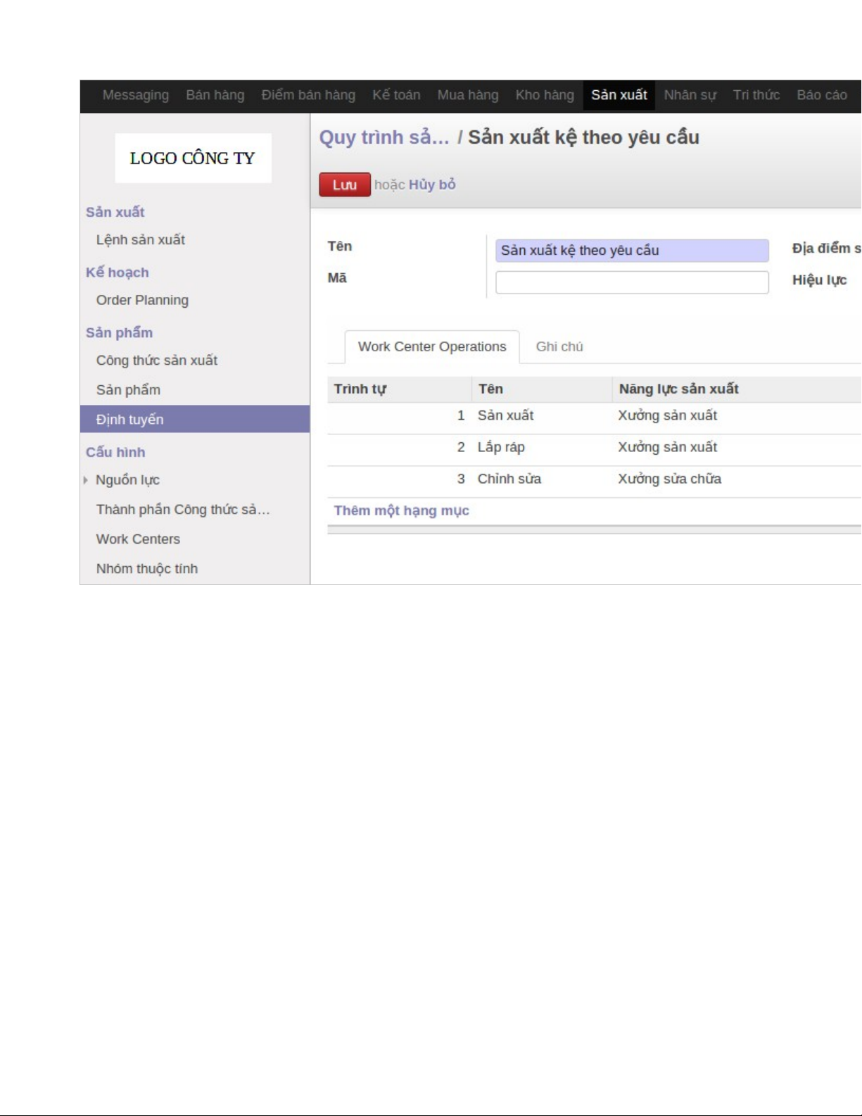Image resolution: width=862 pixels, height=1116 pixels.
Task: Open the Điểm bán hàng menu
Action: point(308,95)
